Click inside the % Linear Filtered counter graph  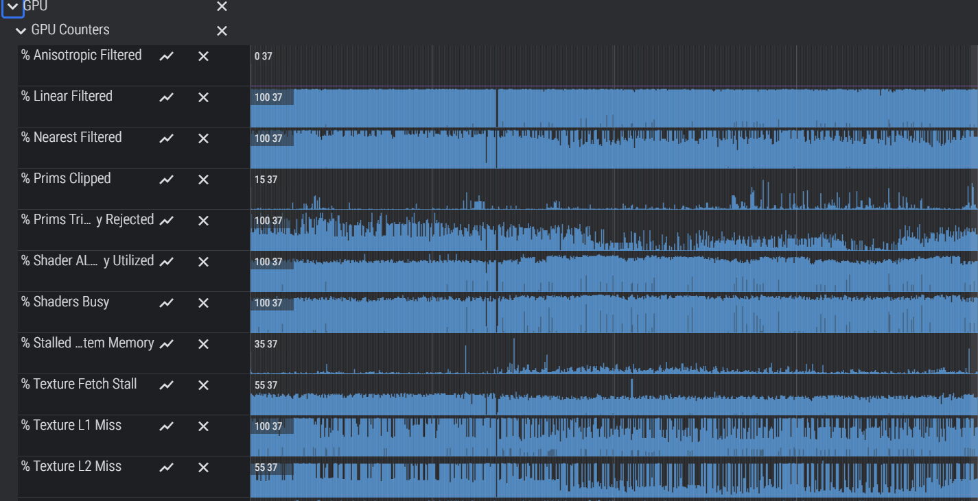coord(614,107)
